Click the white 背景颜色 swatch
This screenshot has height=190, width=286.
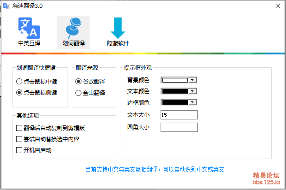(x=175, y=80)
